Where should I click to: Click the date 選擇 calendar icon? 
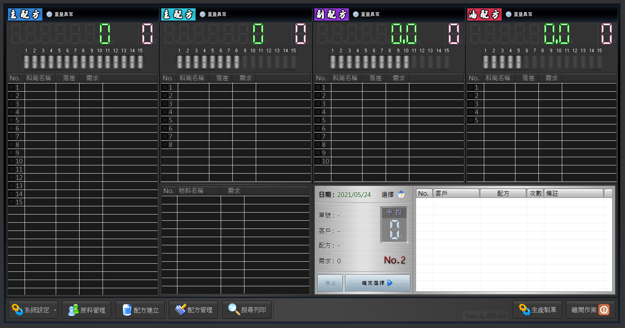tap(401, 195)
